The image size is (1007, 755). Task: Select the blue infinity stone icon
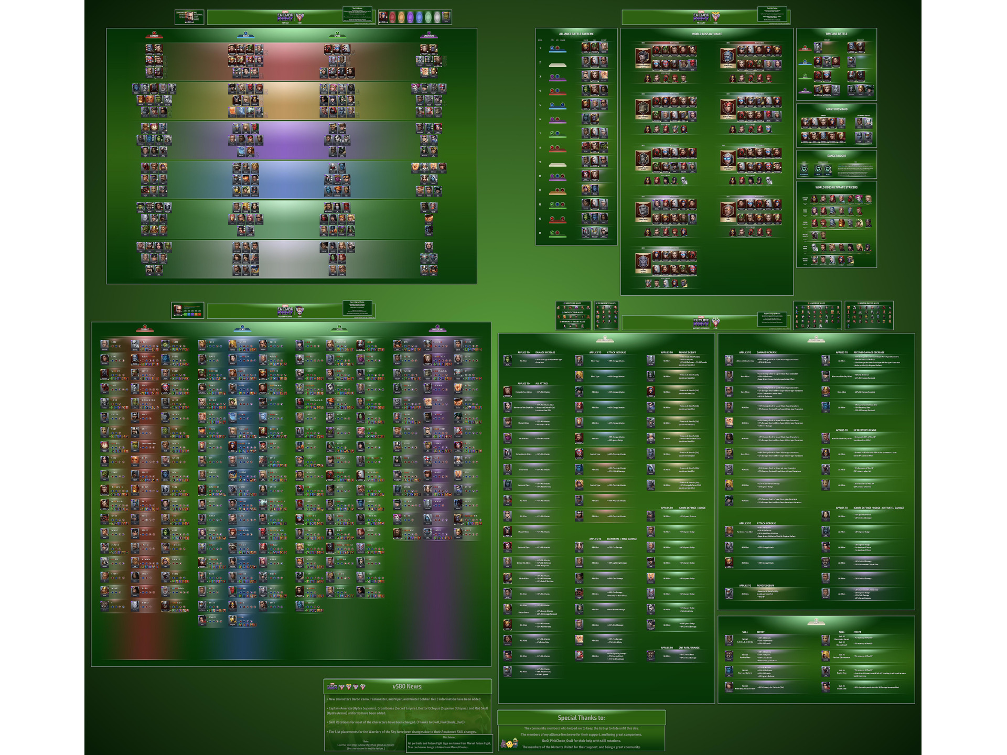point(419,17)
